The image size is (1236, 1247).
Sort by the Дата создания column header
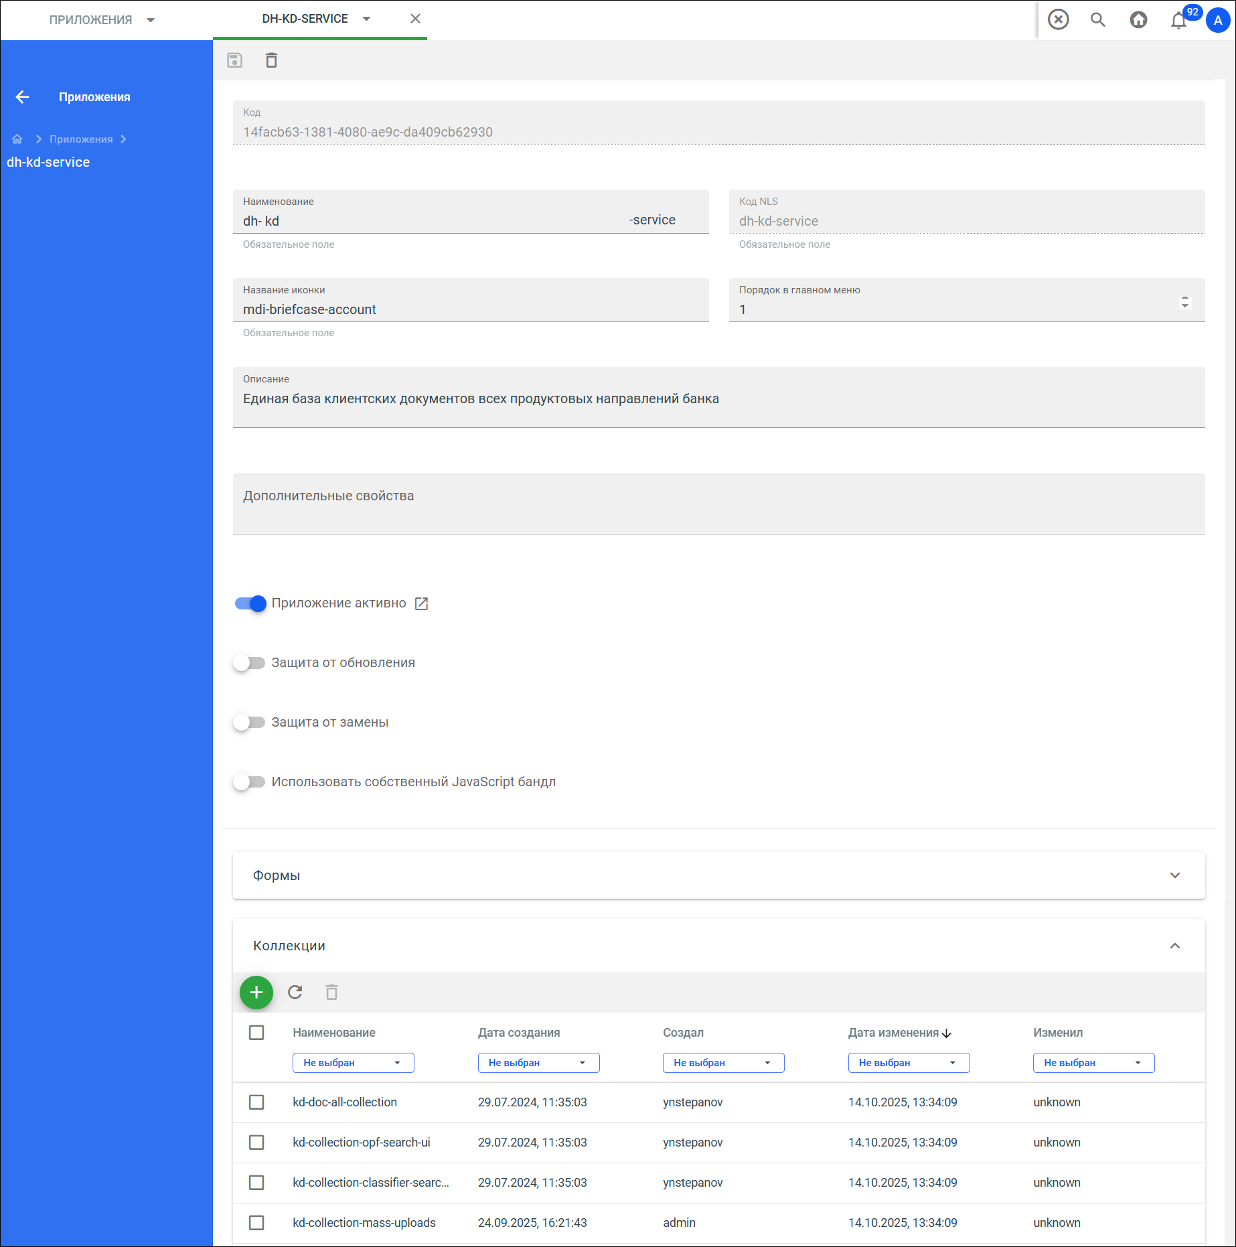519,1033
